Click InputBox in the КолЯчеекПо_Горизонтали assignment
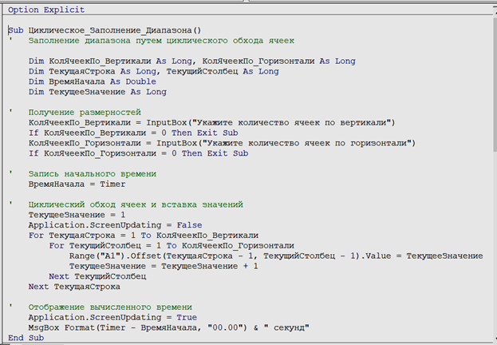The height and width of the screenshot is (345, 497). 177,143
